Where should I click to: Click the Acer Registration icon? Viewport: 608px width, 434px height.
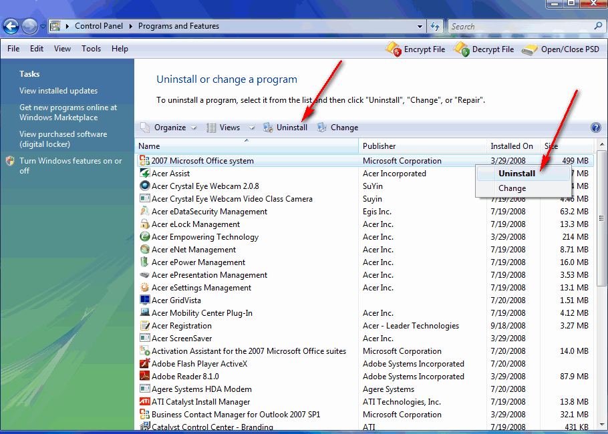pyautogui.click(x=144, y=326)
